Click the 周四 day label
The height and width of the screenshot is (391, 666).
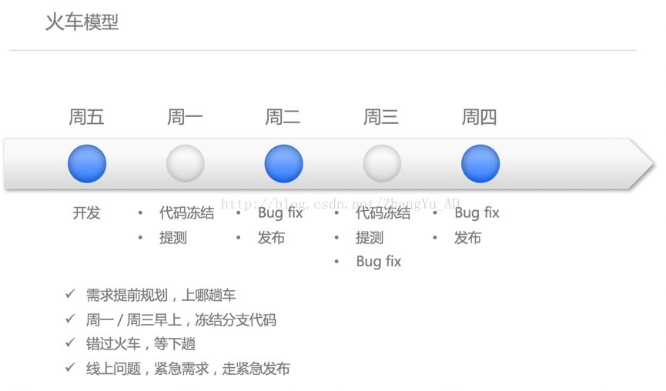point(480,117)
